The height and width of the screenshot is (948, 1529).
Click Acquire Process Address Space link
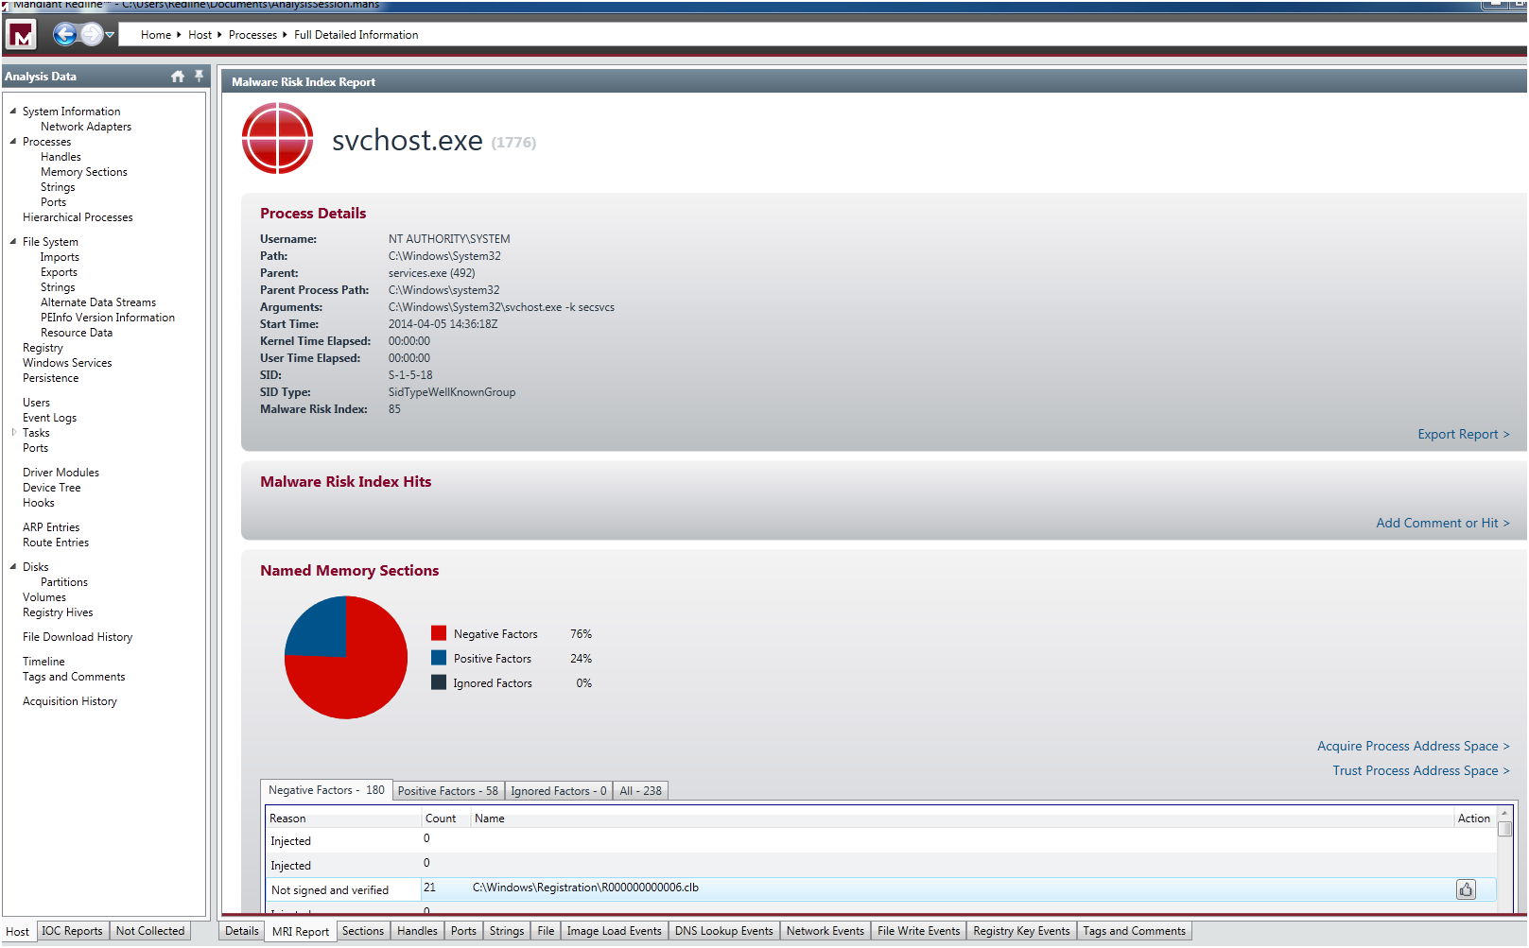(1413, 746)
